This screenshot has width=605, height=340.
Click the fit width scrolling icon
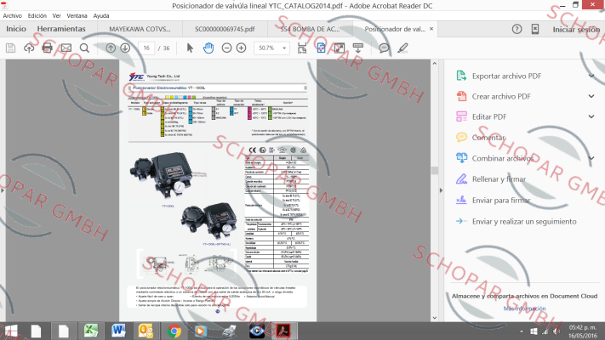tap(302, 48)
